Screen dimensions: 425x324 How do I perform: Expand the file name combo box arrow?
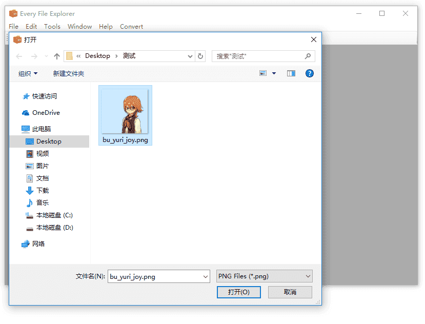coord(206,276)
